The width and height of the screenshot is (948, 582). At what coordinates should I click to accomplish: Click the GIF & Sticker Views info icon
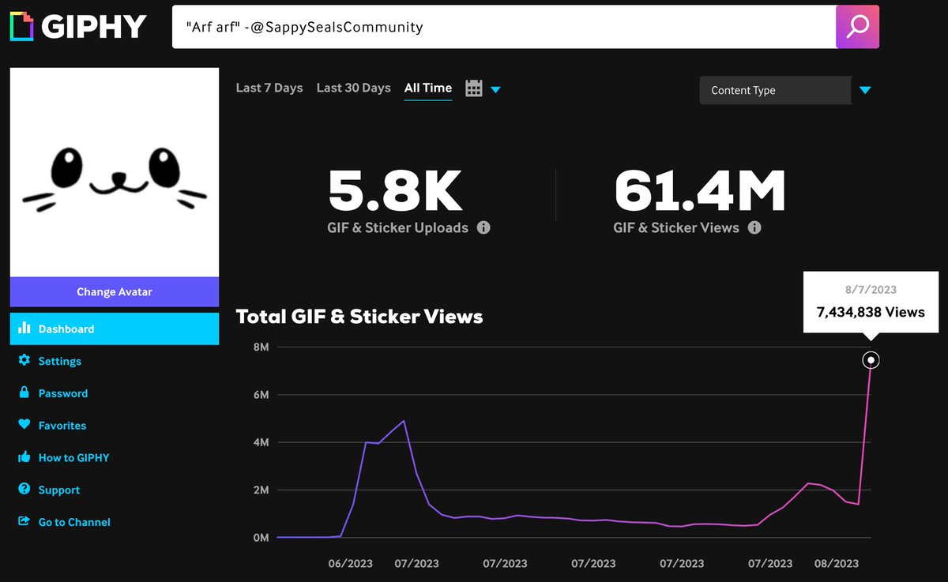point(754,227)
